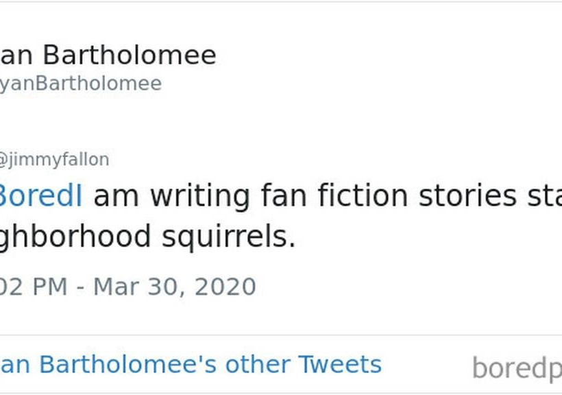Click the boredp watermark text
Screen dimensions: 562x395
516,369
